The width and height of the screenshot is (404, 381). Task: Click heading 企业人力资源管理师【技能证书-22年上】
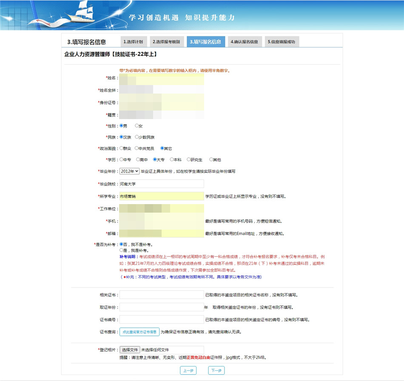click(x=111, y=54)
